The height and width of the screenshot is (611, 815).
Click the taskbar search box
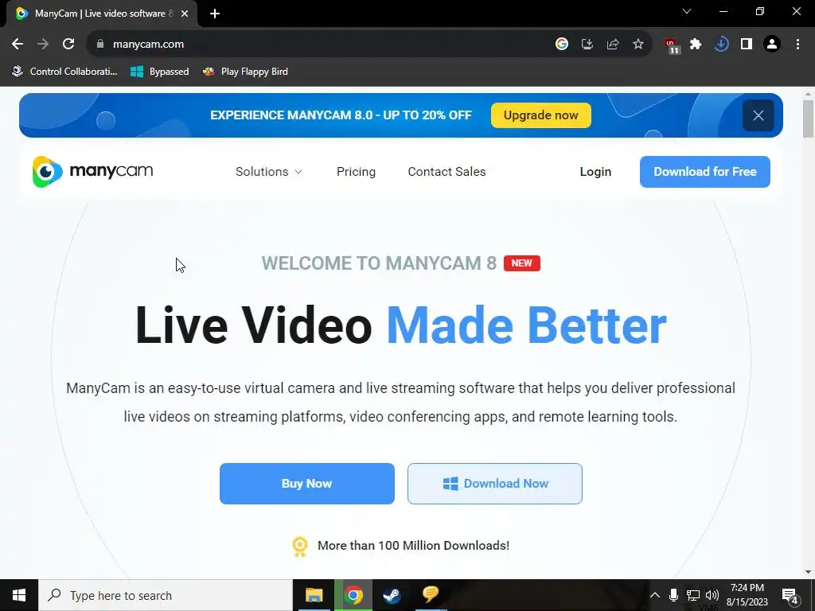166,595
